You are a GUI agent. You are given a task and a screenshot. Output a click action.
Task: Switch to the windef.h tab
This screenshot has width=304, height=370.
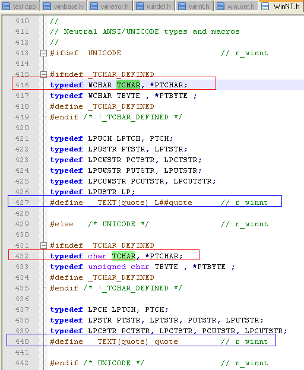coord(154,6)
